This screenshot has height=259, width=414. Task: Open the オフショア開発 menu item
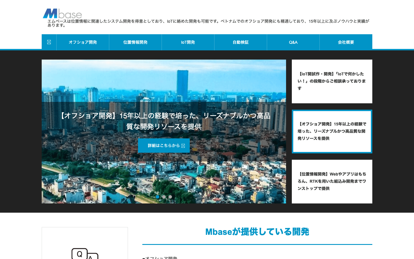pos(83,42)
